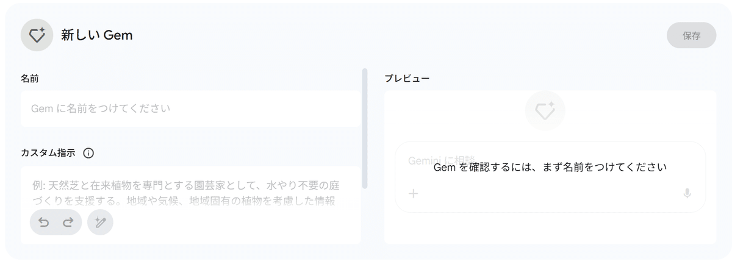732x267 pixels.
Task: Click the Gem diamond avatar beside 新しい Gem
Action: click(37, 35)
